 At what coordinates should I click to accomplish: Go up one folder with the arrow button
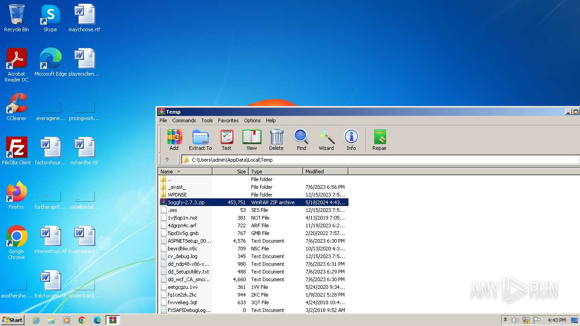pos(167,159)
